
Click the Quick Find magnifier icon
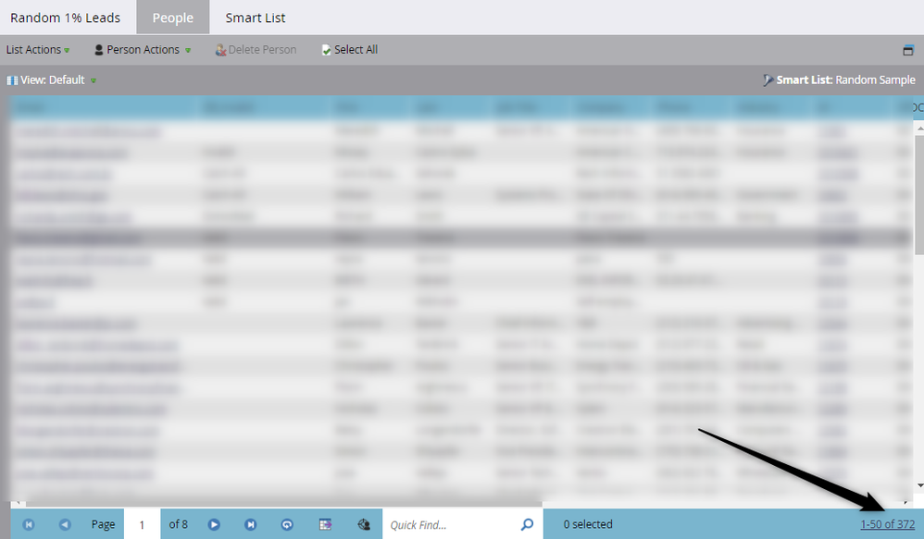click(528, 524)
